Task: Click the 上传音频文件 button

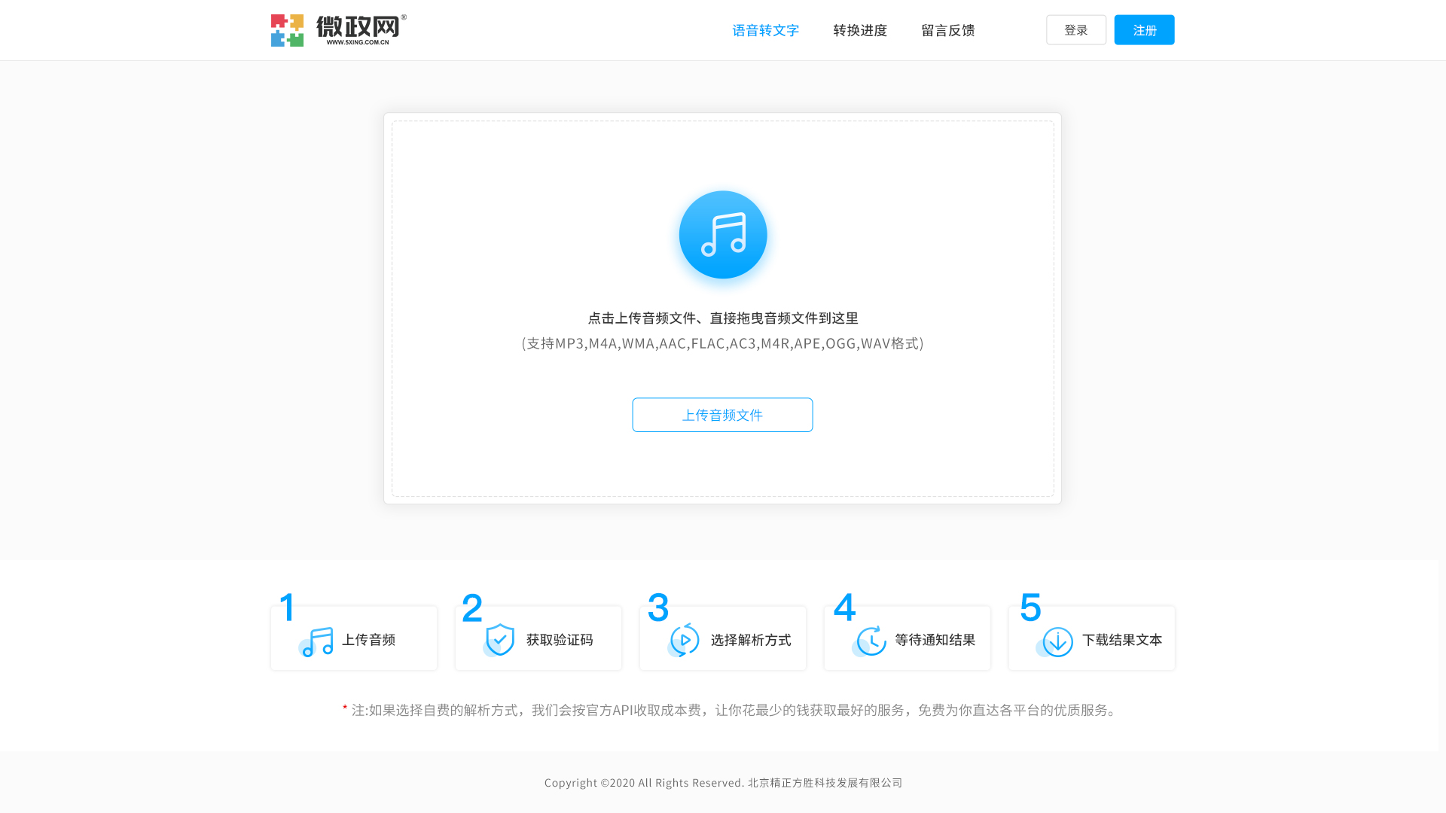Action: point(722,415)
